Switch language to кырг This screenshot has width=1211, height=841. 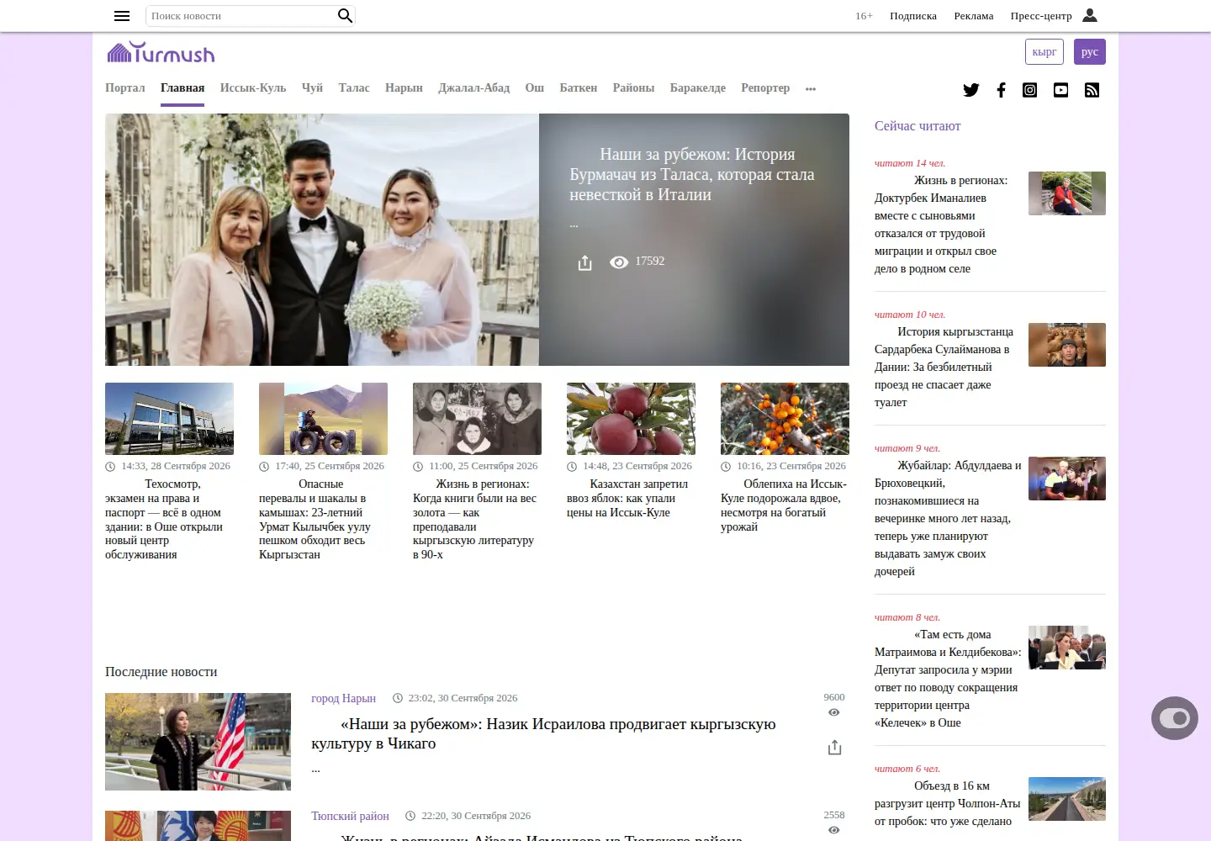1044,52
